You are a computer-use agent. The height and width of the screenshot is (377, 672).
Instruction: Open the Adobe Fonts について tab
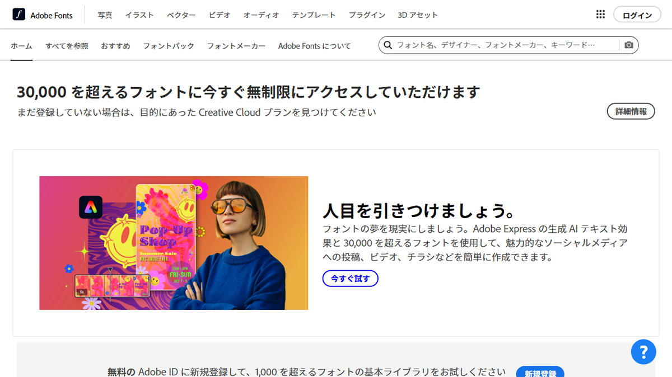pos(315,46)
